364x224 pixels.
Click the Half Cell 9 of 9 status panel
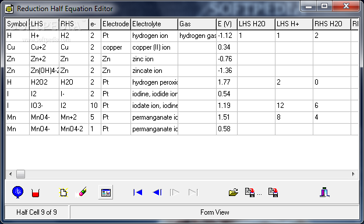[x=37, y=212]
